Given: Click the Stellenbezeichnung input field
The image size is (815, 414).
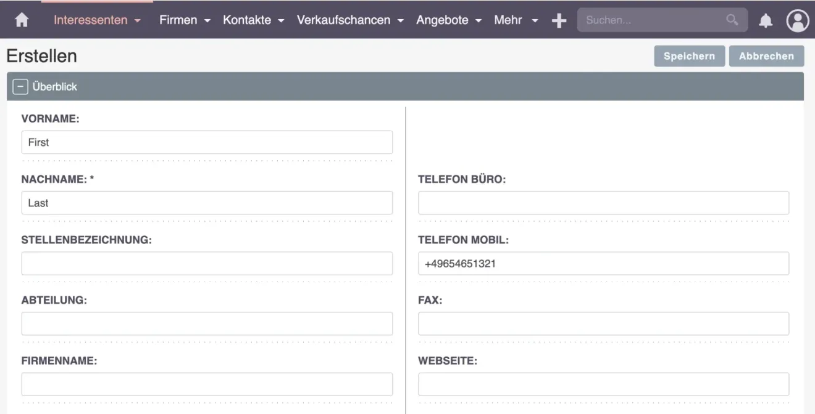Looking at the screenshot, I should [x=207, y=263].
